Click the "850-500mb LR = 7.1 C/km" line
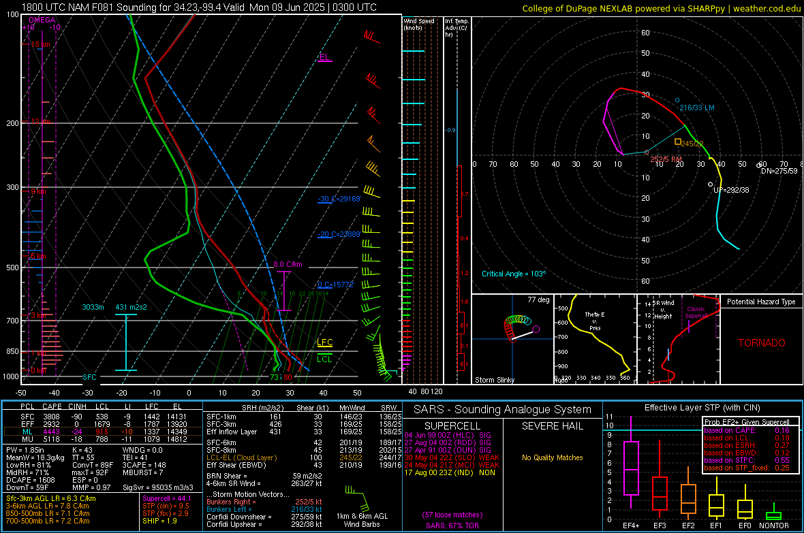The image size is (804, 533). pos(48,513)
